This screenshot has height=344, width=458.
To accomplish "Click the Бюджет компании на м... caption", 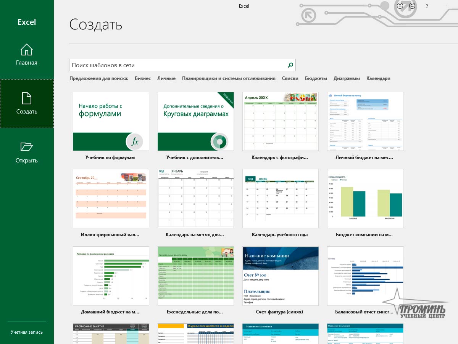I will point(364,235).
